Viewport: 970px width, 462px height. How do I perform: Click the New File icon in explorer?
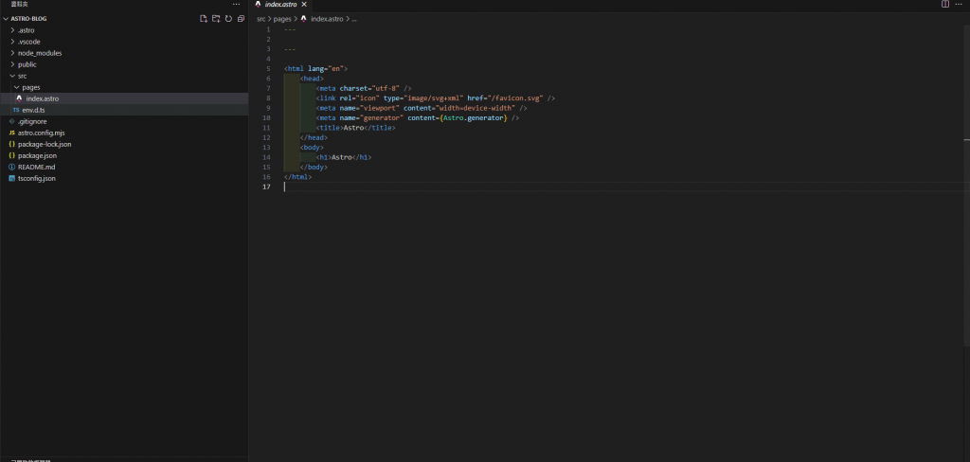point(204,19)
